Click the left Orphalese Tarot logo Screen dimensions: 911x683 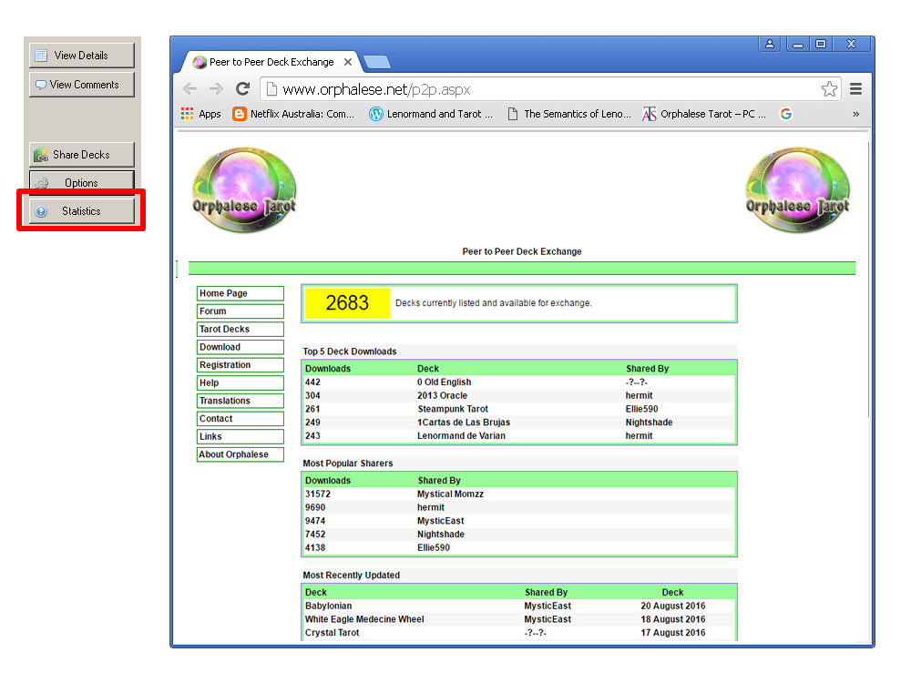point(244,190)
